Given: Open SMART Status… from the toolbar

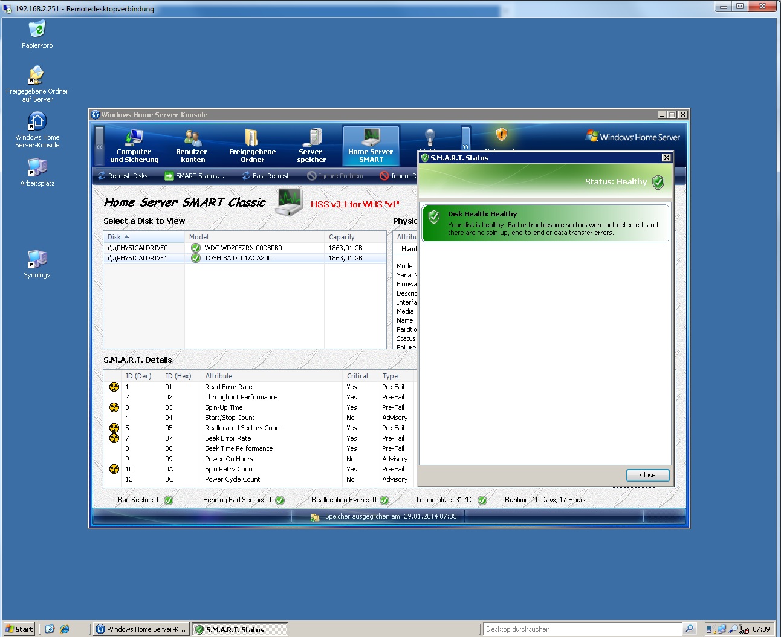Looking at the screenshot, I should [x=195, y=176].
